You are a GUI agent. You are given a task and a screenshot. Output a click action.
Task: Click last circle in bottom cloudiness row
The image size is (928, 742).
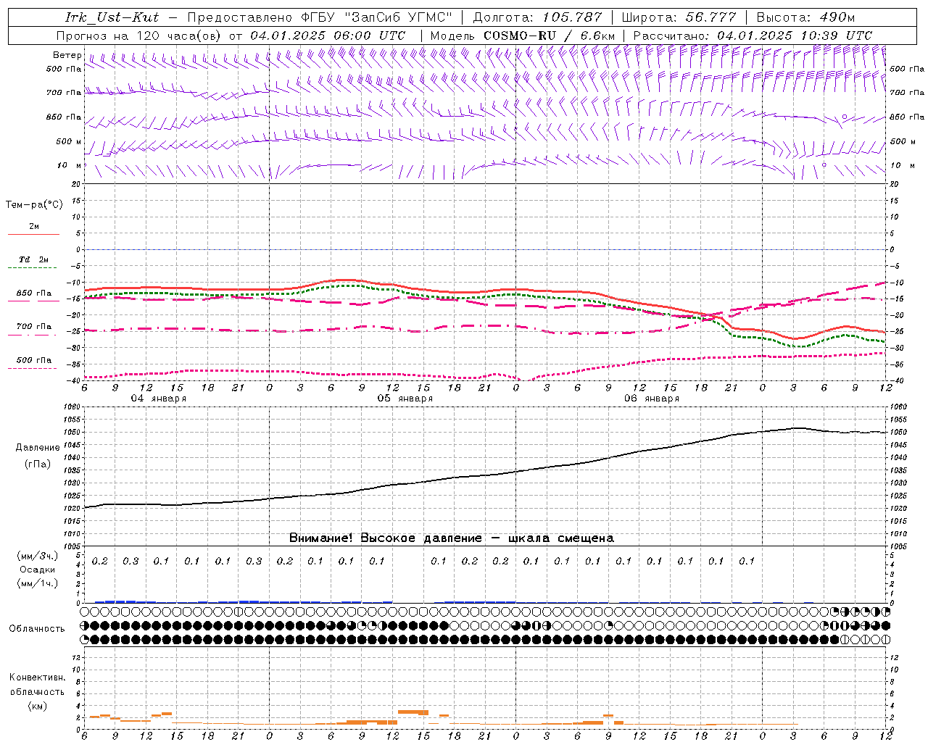pyautogui.click(x=885, y=640)
